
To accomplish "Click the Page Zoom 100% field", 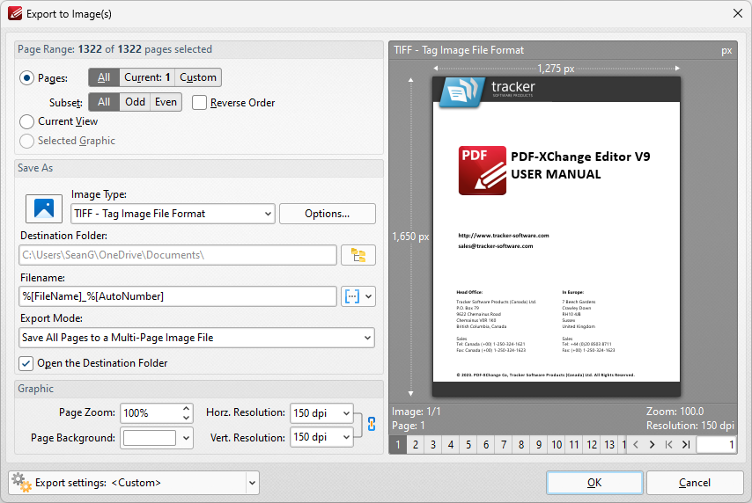I will coord(151,413).
